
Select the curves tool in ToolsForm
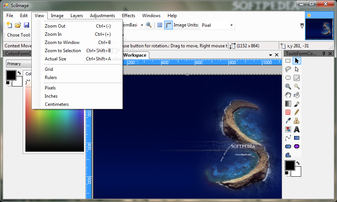[297, 78]
